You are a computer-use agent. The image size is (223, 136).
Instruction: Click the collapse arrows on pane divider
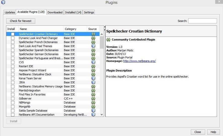(x=105, y=28)
